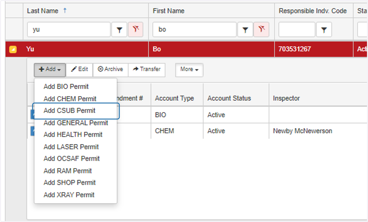Click the Last Name column header
The image size is (368, 222).
(86, 11)
